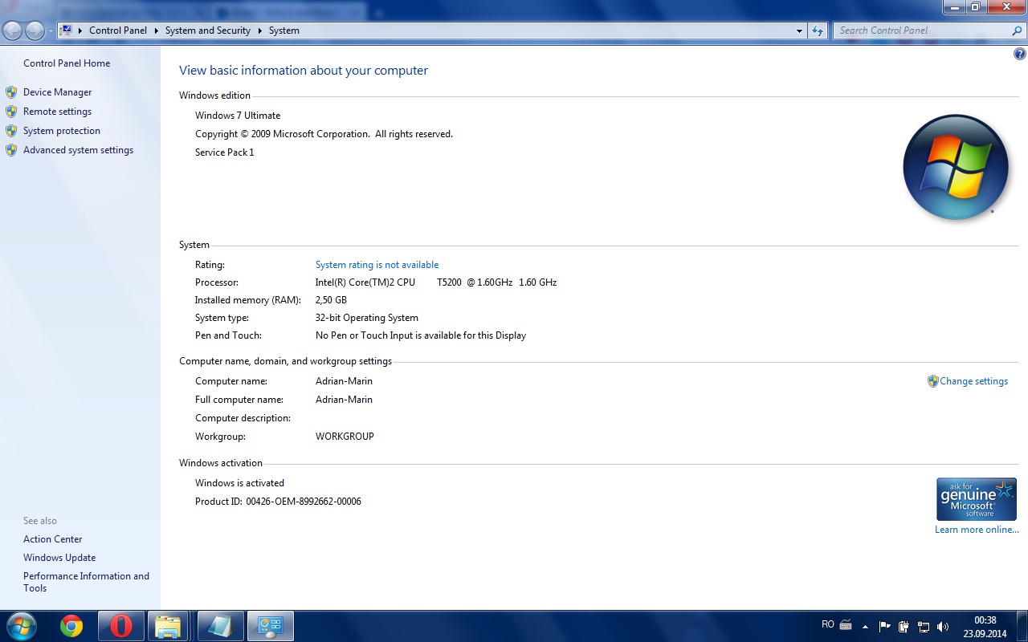Click the help question mark icon

point(1020,55)
